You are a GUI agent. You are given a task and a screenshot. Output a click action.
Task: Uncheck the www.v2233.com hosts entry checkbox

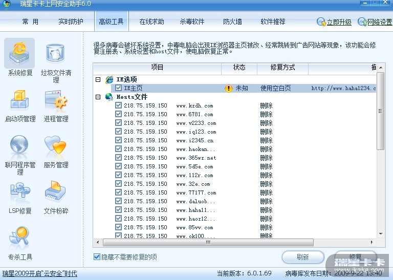coord(118,122)
